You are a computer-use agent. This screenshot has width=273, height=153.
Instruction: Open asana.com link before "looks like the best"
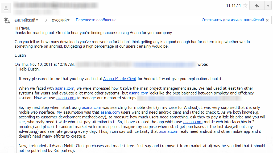point(139,93)
